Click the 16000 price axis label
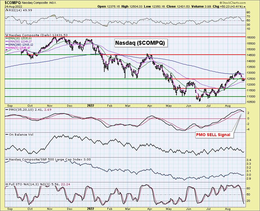 tap(250, 38)
